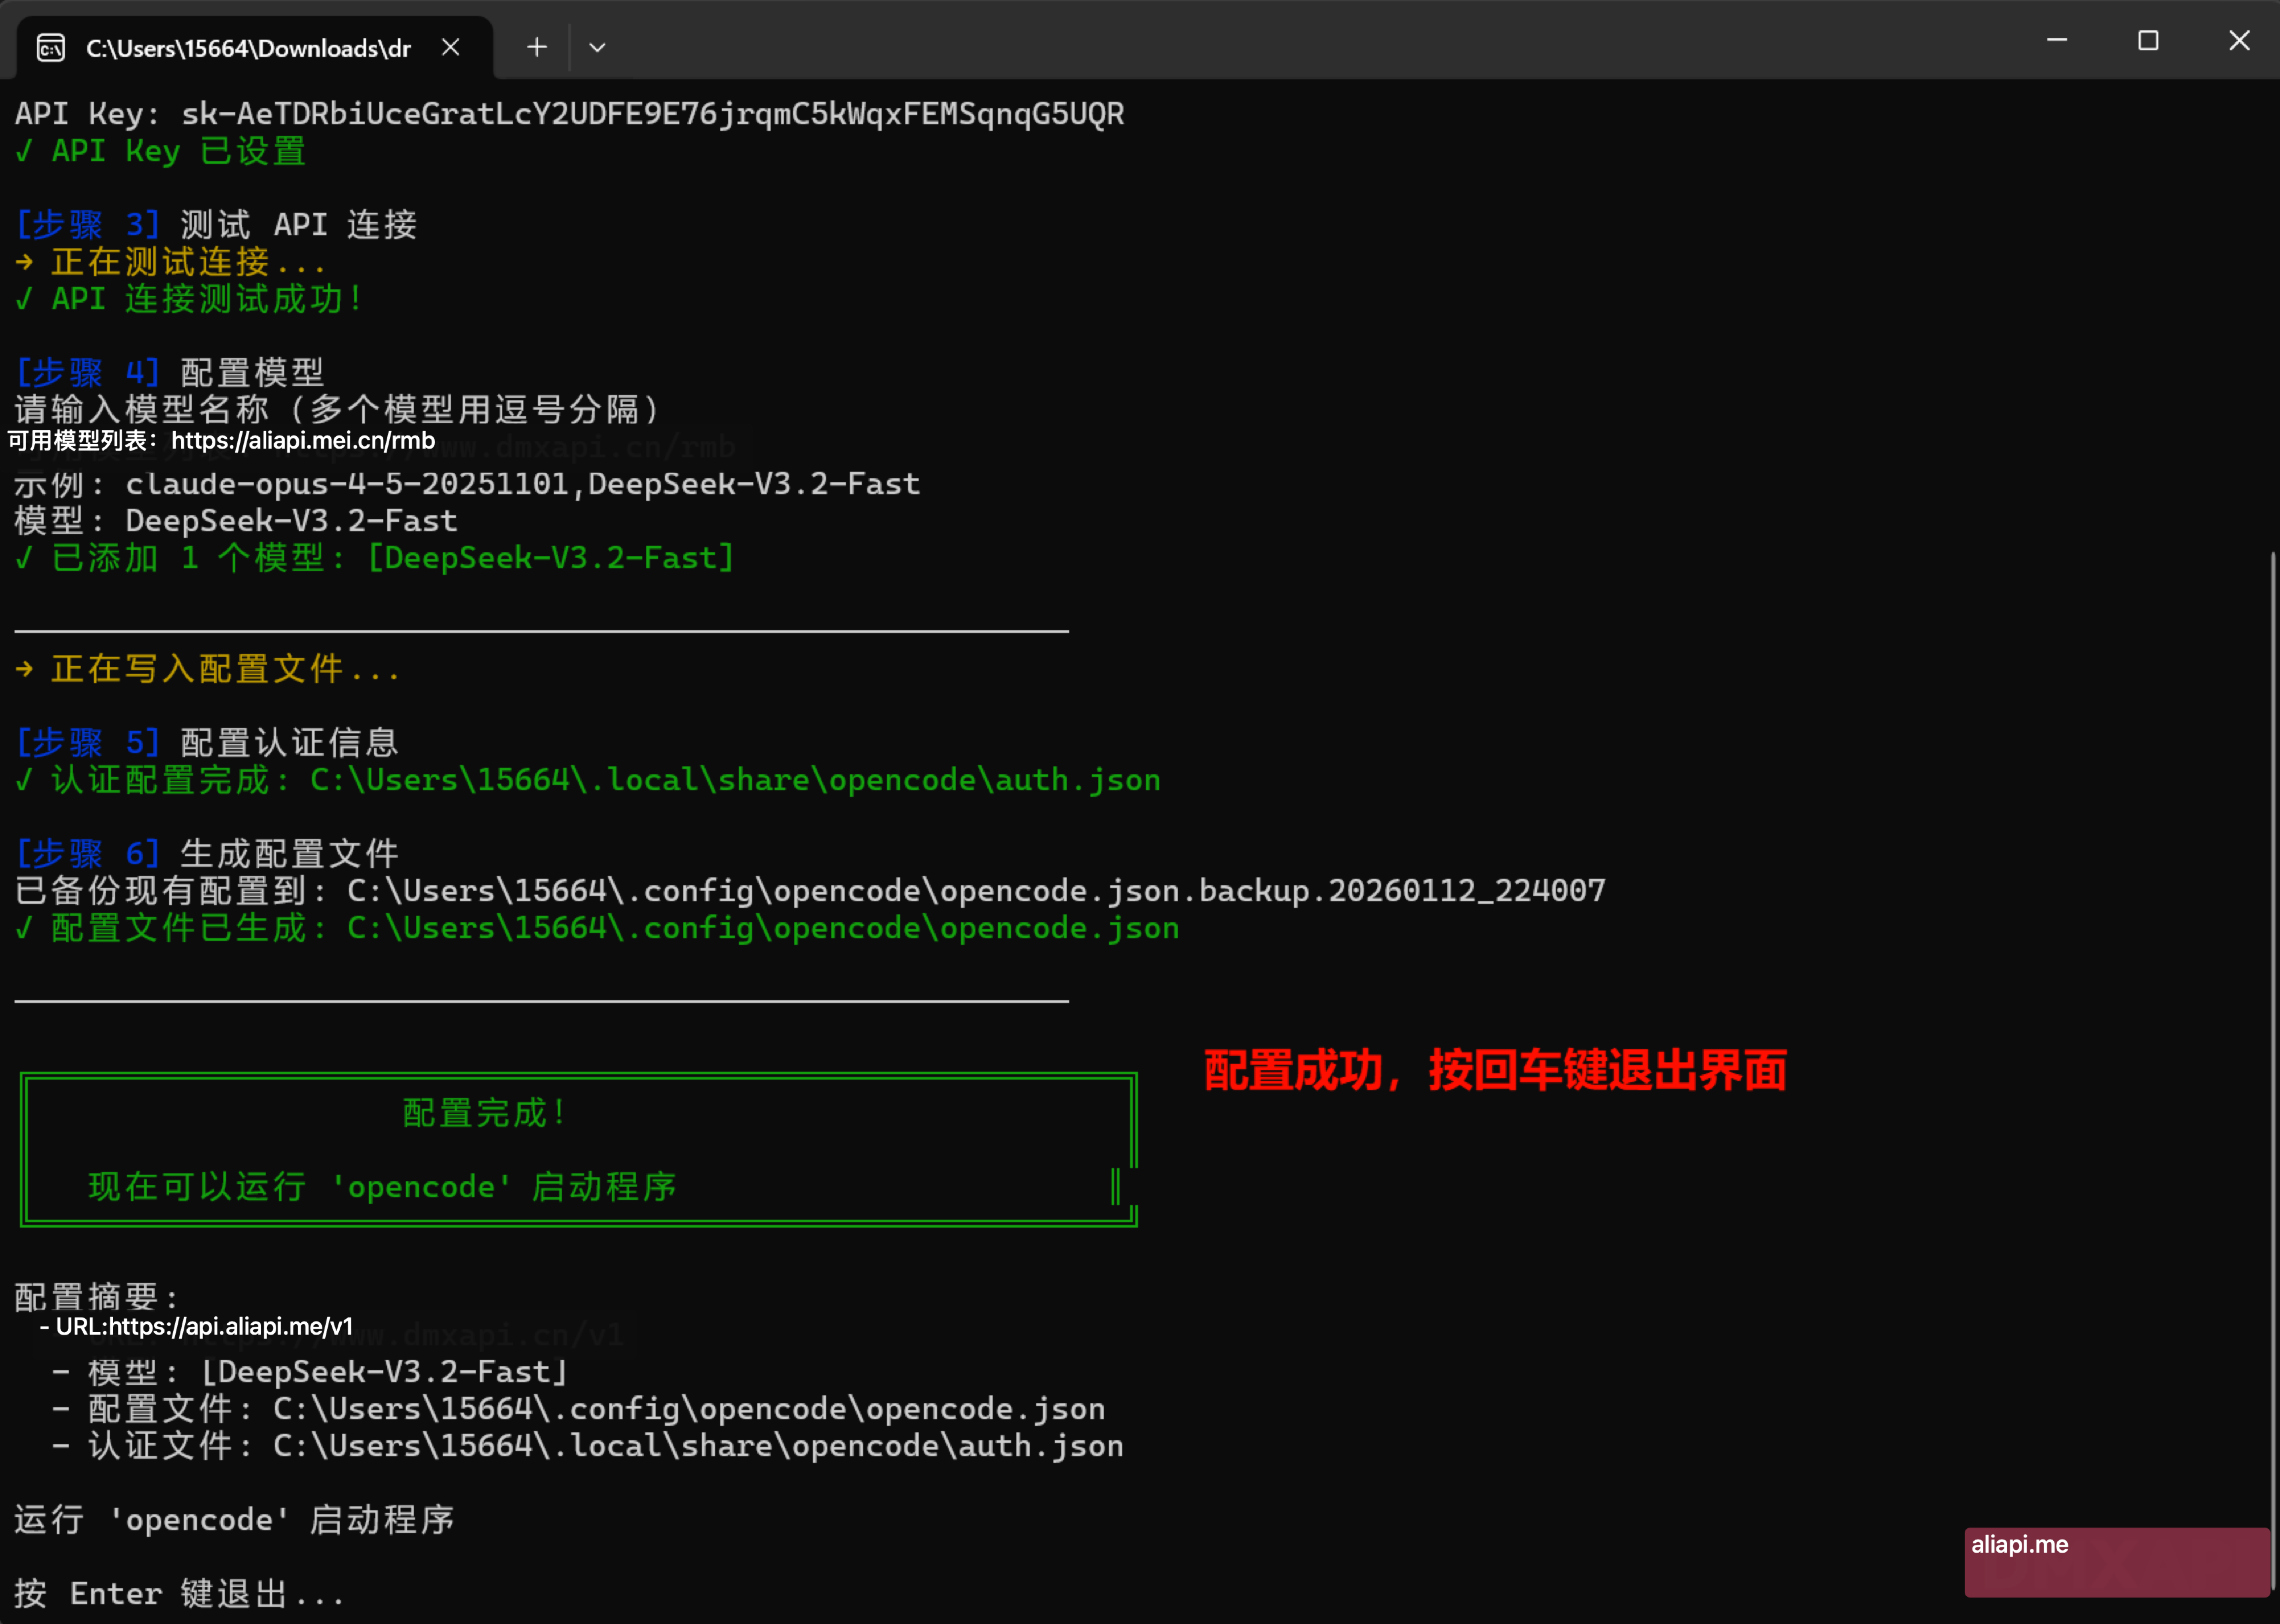Image resolution: width=2280 pixels, height=1624 pixels.
Task: Click the '模型: DeepSeek-V3.2-Fast' input line
Action: (x=236, y=521)
